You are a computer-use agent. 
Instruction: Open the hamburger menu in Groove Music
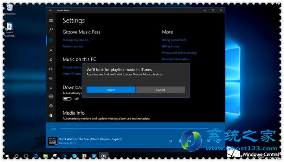(x=51, y=20)
